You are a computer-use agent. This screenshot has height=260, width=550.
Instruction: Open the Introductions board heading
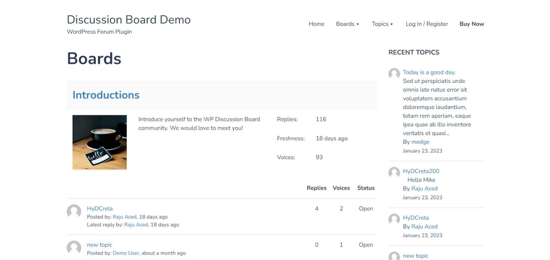click(x=106, y=95)
